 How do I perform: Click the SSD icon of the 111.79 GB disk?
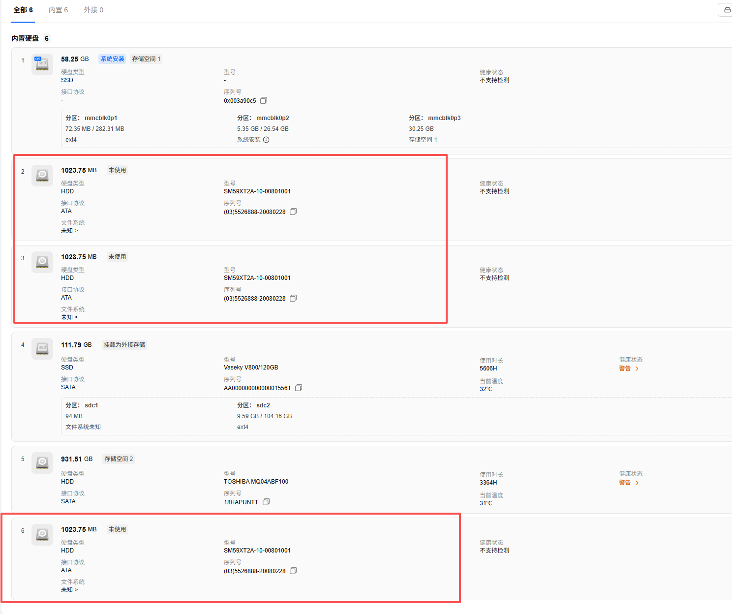pyautogui.click(x=42, y=349)
